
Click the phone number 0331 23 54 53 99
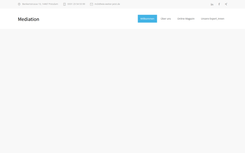coord(76,4)
